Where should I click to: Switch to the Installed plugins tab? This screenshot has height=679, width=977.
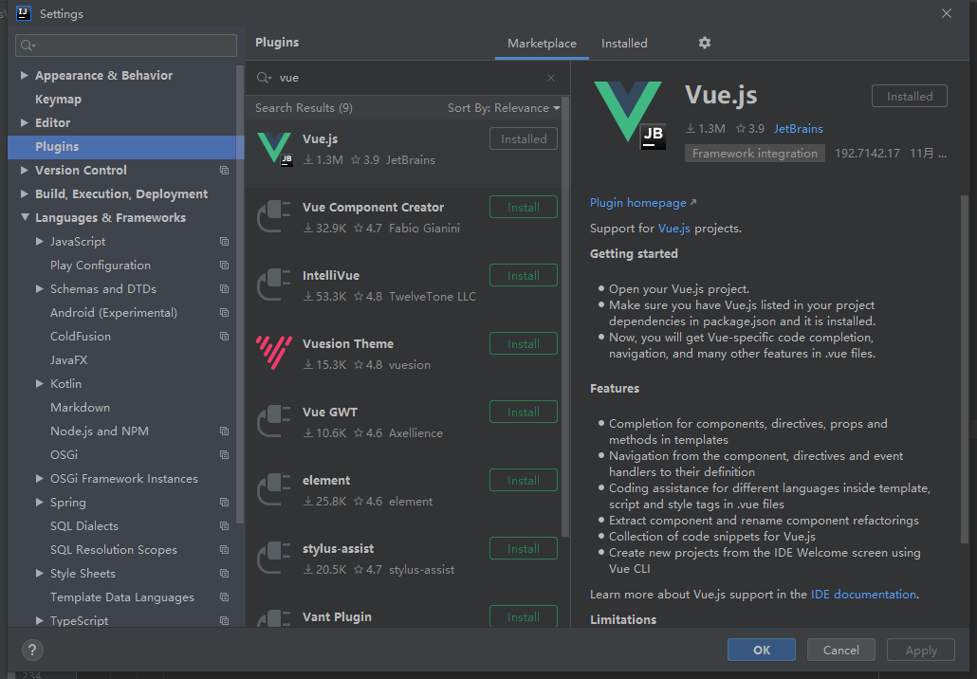(x=624, y=44)
